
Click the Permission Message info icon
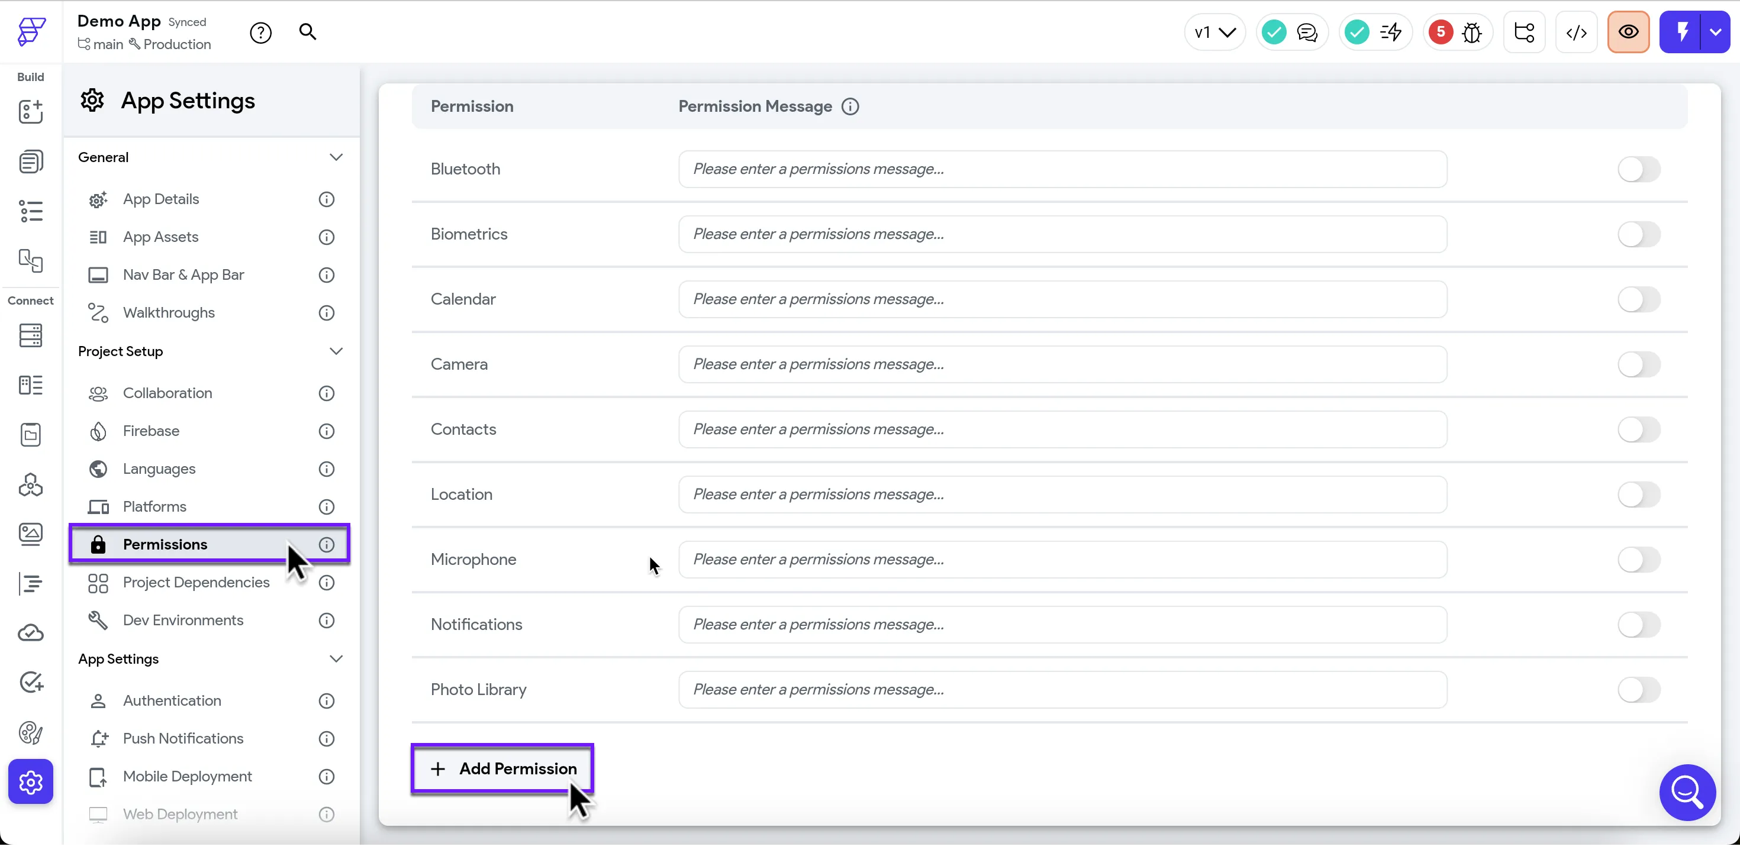[850, 106]
